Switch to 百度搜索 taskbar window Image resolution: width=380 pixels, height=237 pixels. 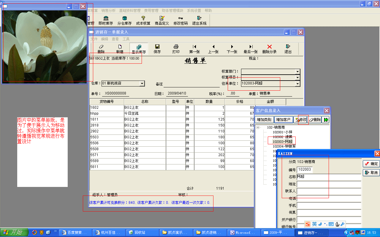pyautogui.click(x=75, y=233)
